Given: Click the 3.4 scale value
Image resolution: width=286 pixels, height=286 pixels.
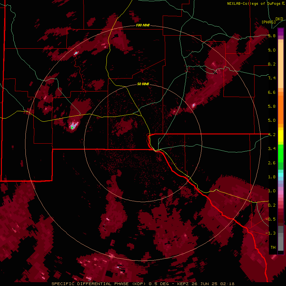Looking at the screenshot, I should pyautogui.click(x=272, y=149).
